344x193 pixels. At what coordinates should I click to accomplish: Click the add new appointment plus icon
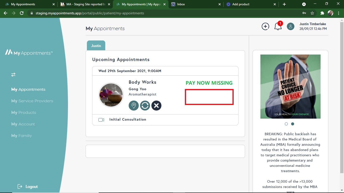tap(265, 26)
